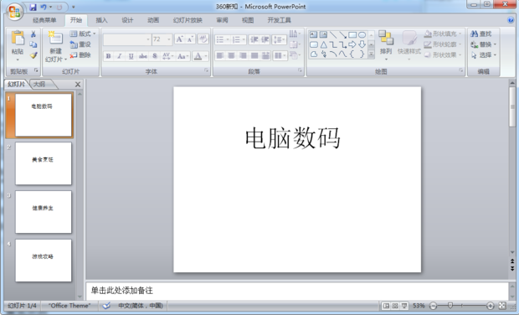519x315 pixels.
Task: Click the Copy icon in clipboard group
Action: click(x=33, y=44)
